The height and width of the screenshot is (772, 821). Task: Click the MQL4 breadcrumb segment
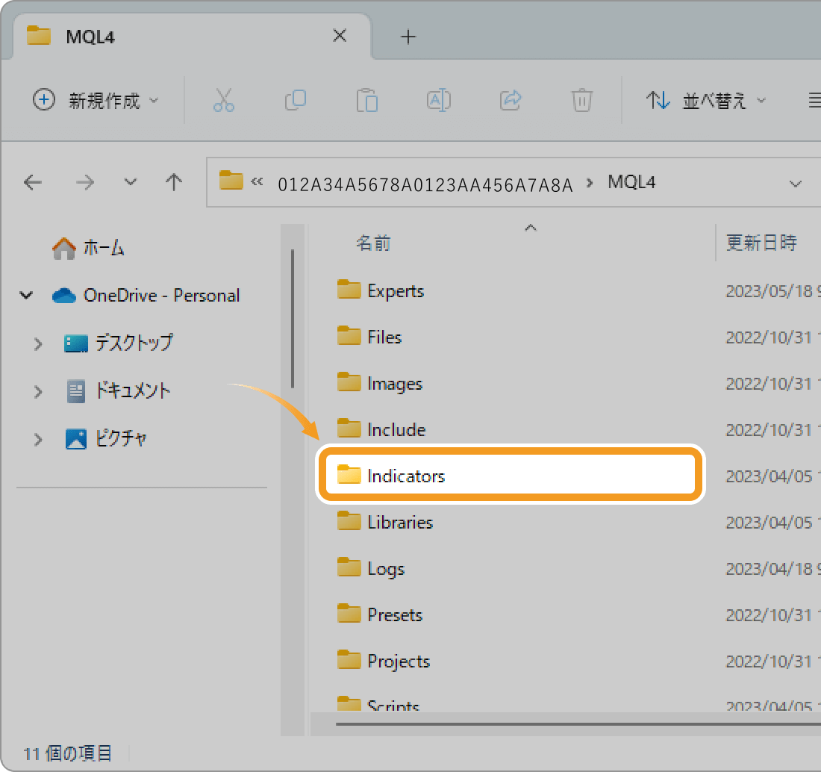pyautogui.click(x=631, y=182)
